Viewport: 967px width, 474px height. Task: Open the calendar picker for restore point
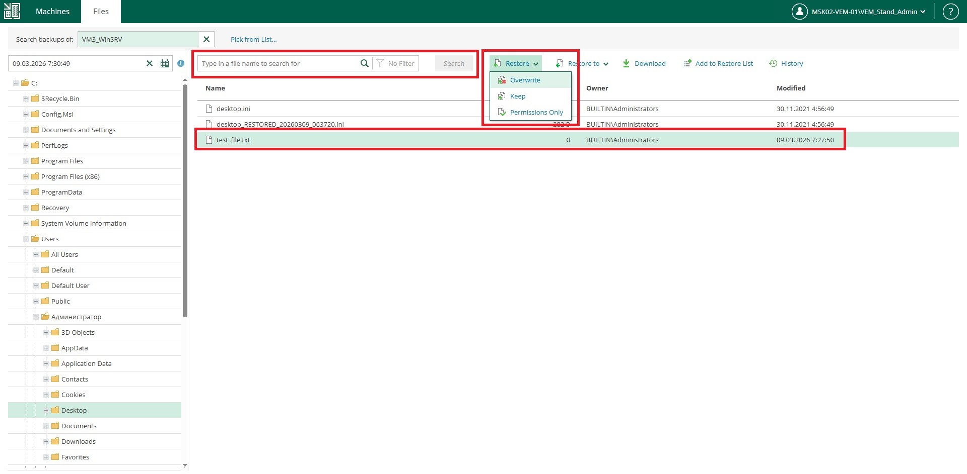[x=165, y=63]
